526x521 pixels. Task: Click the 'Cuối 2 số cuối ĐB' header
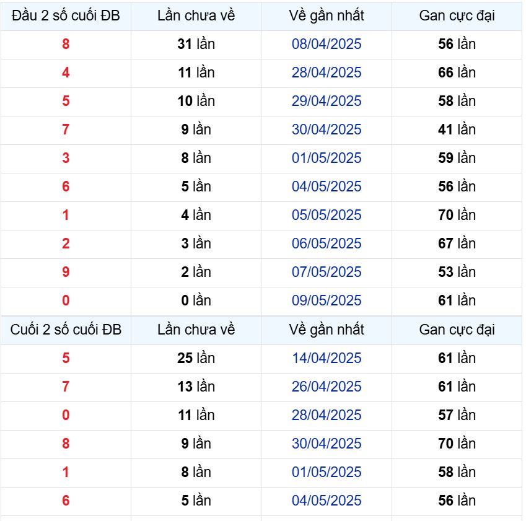click(x=66, y=330)
